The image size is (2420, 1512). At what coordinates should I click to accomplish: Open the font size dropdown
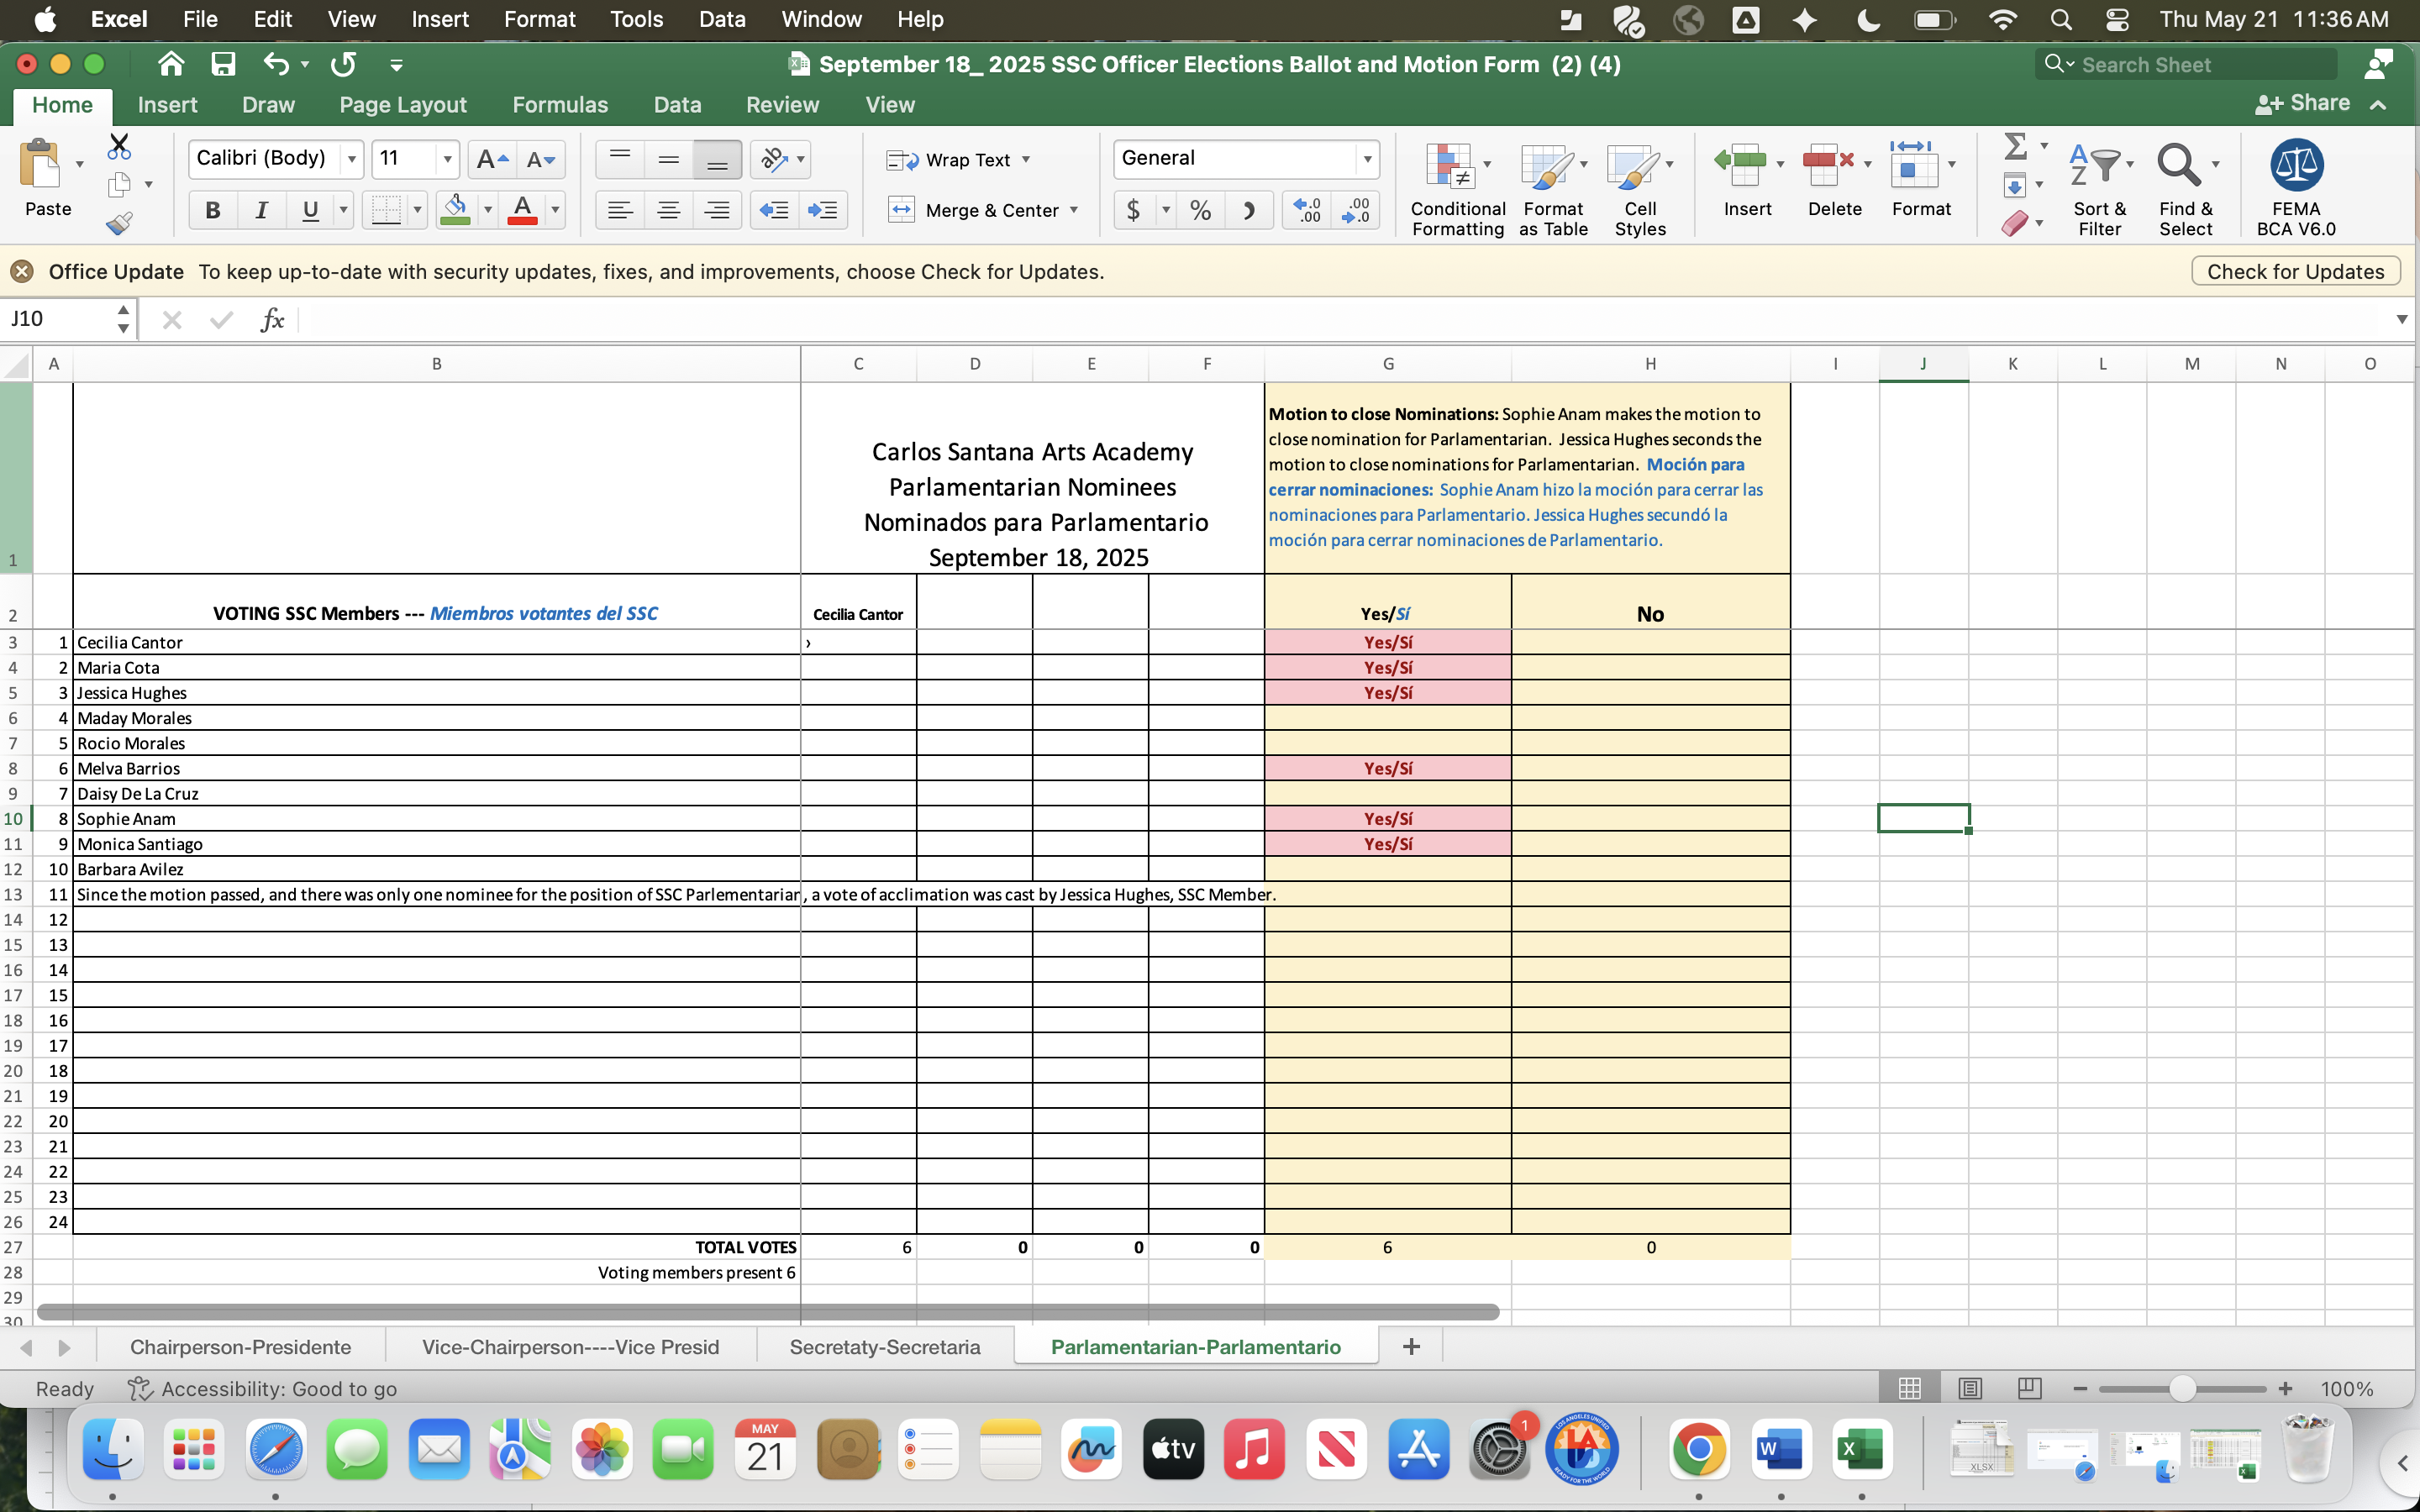click(x=448, y=159)
